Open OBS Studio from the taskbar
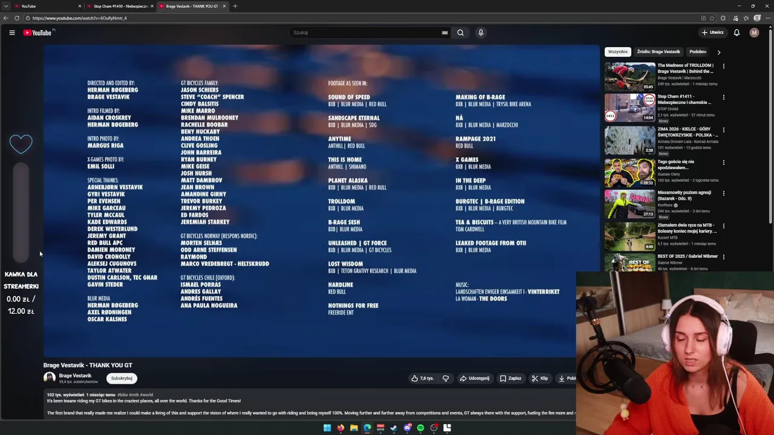 click(434, 428)
